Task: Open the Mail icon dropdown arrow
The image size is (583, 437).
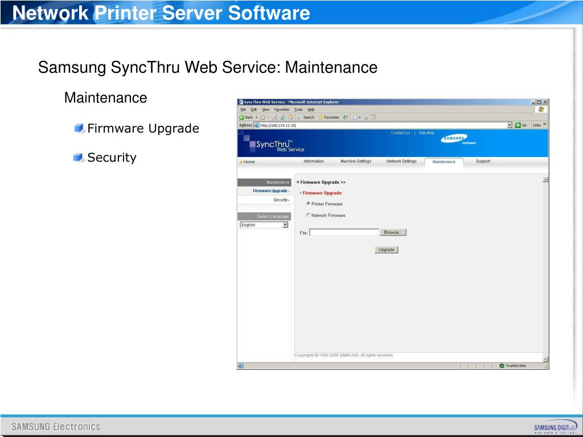Action: 360,117
